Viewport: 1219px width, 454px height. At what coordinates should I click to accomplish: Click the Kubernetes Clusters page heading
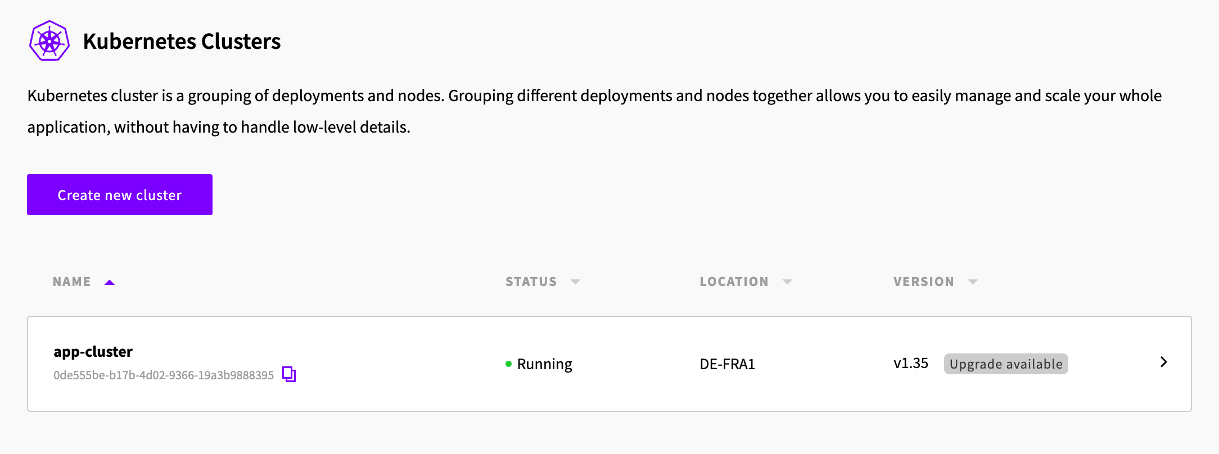pyautogui.click(x=182, y=41)
